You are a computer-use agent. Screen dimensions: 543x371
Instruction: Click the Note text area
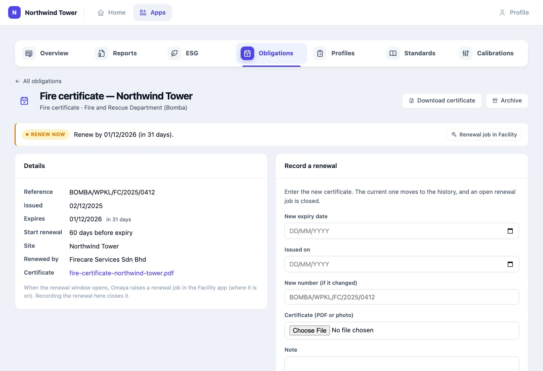pyautogui.click(x=401, y=364)
